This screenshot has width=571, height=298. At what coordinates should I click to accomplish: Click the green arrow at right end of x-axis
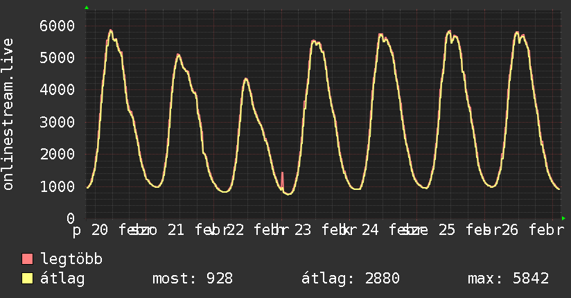pos(563,218)
